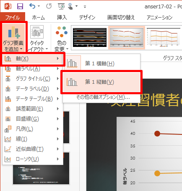Viewport: 182px width, 191px height.
Task: Click the gridlines icon beside 目盛線(G)
Action: click(8, 119)
